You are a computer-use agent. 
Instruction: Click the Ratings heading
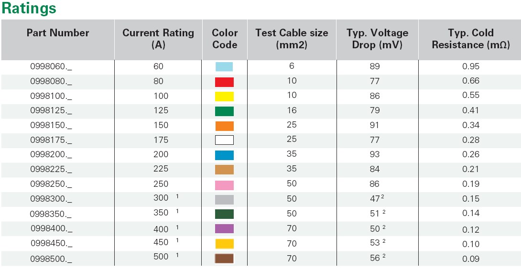coord(29,8)
